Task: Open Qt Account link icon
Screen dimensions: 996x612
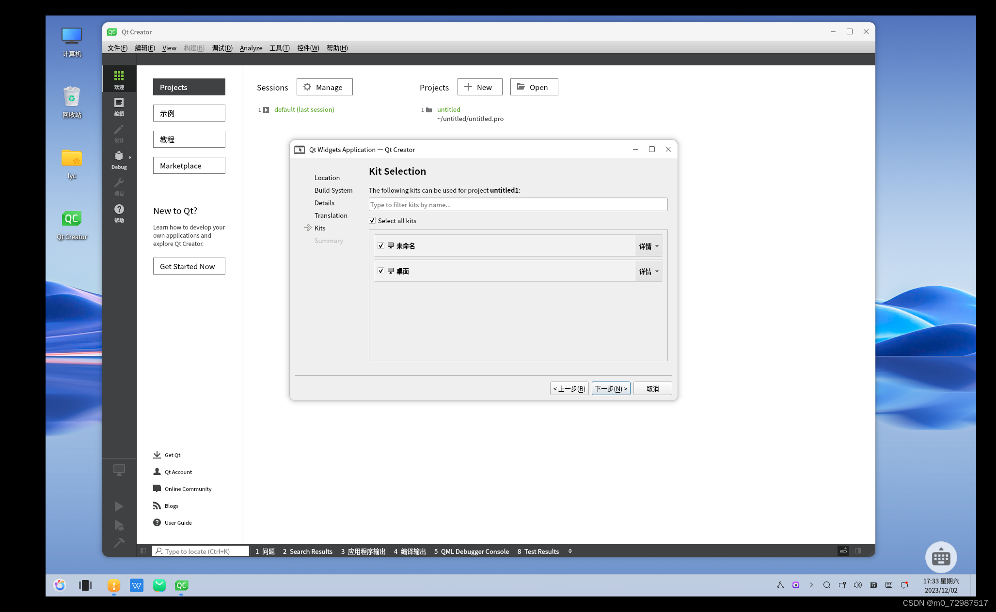Action: tap(157, 472)
